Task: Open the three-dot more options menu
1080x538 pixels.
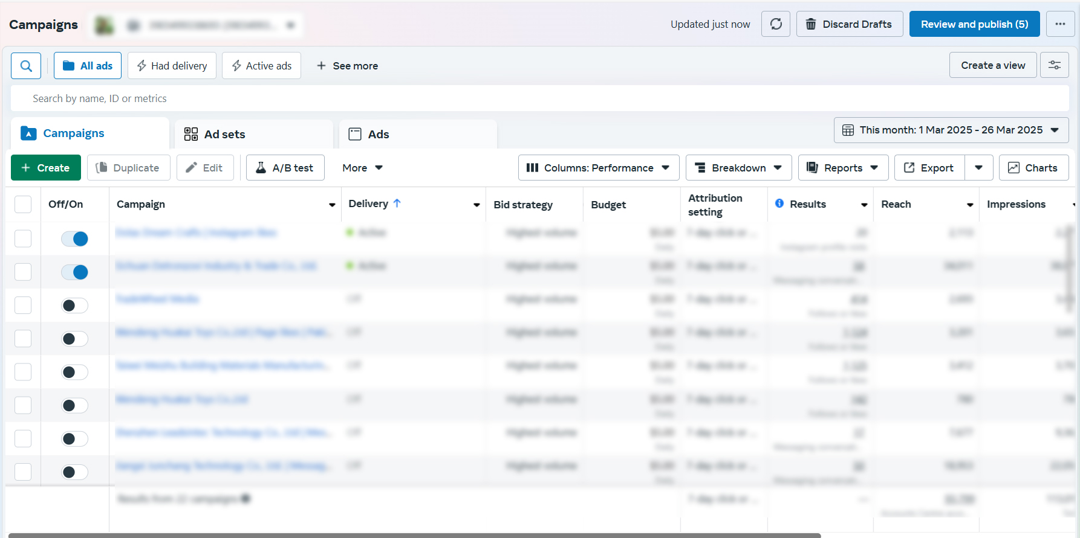Action: (1060, 24)
